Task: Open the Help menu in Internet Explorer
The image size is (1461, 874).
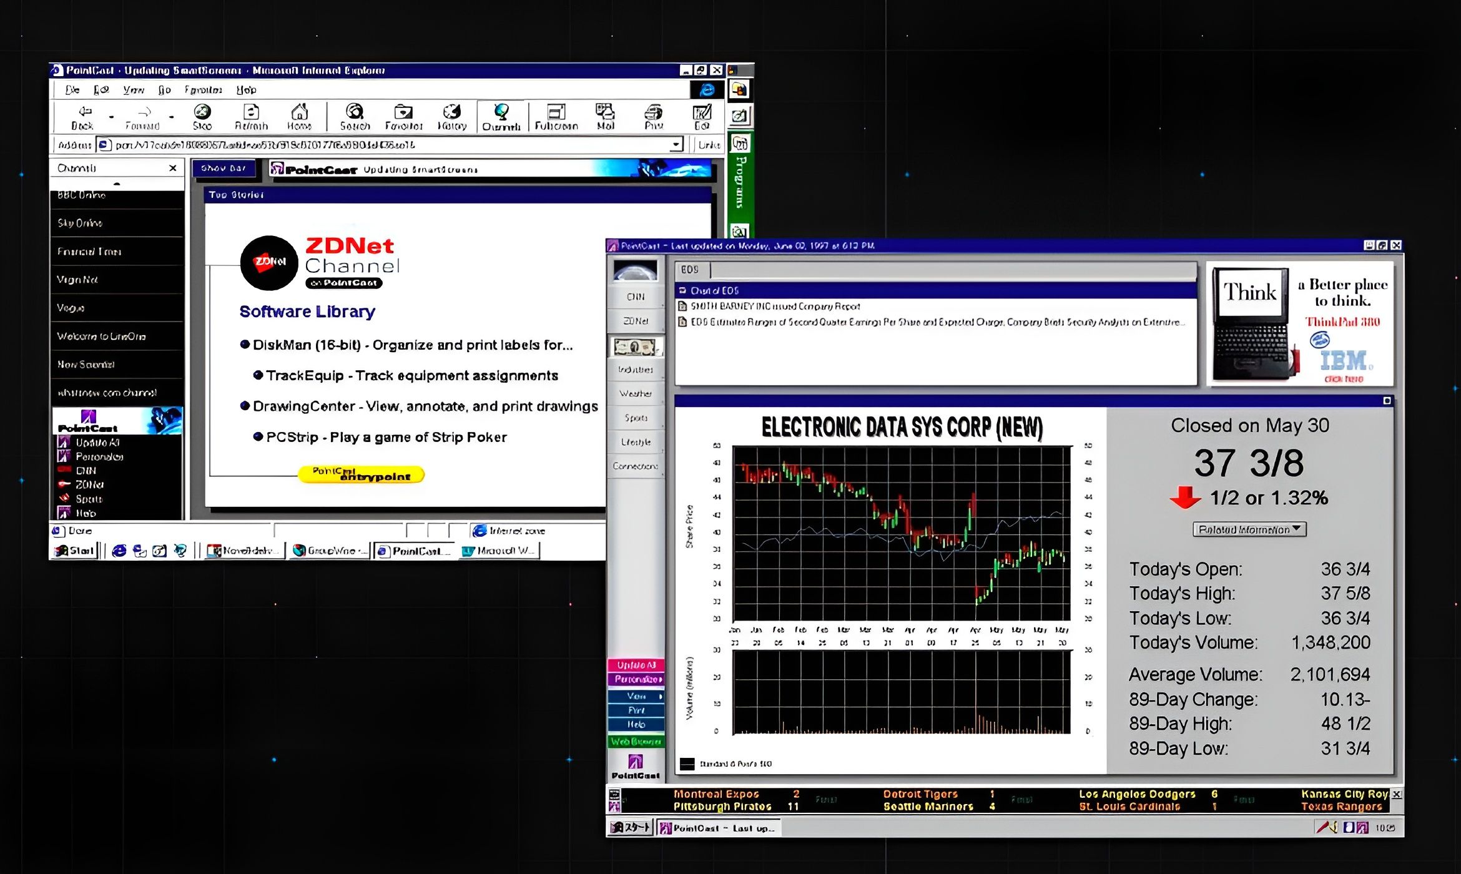Action: pyautogui.click(x=246, y=90)
